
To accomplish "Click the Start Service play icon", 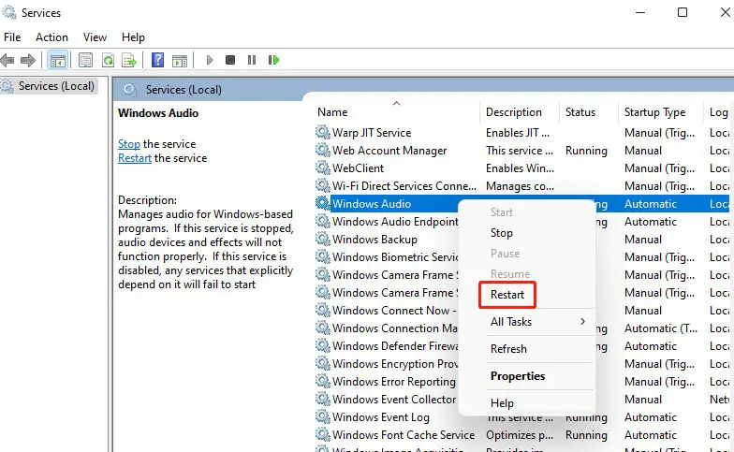I will pyautogui.click(x=210, y=60).
